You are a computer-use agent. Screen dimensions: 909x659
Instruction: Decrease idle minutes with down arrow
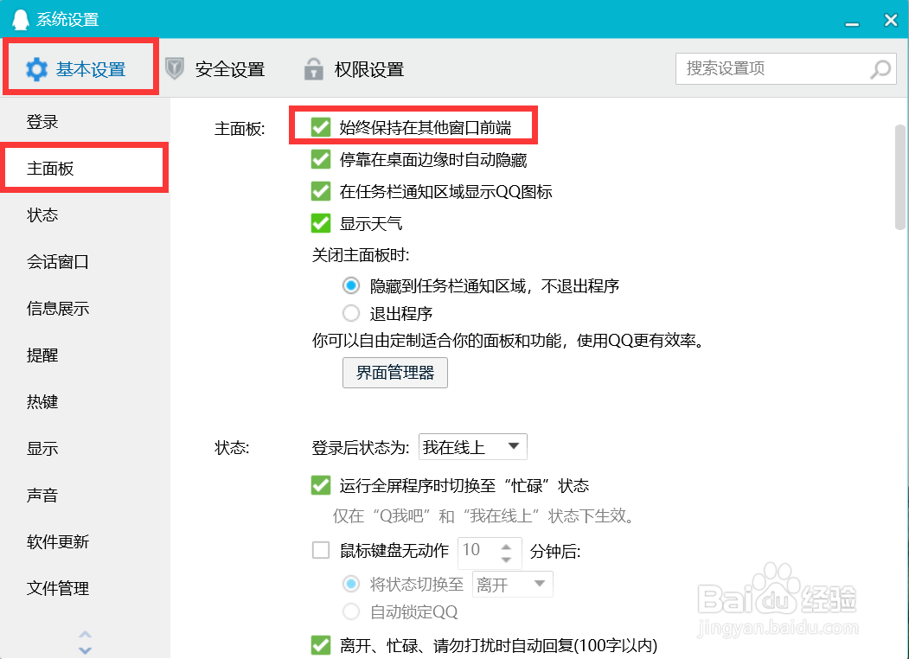(x=506, y=560)
